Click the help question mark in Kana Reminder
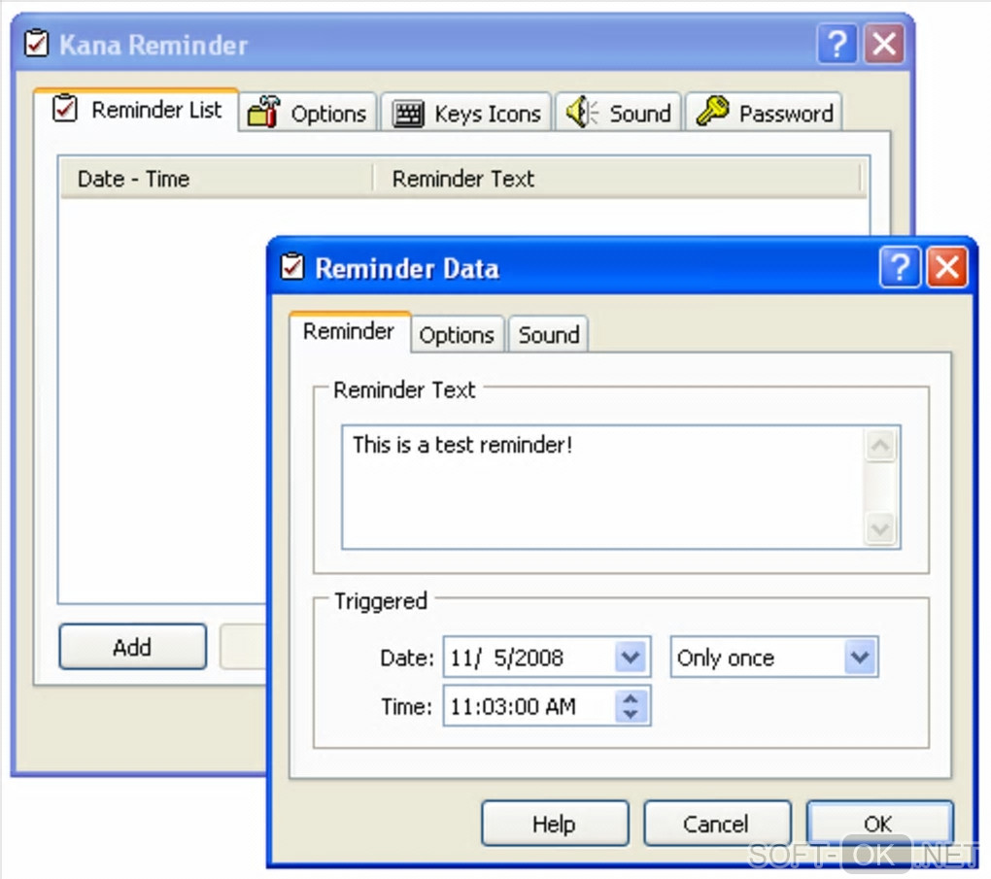The image size is (991, 879). pos(837,44)
